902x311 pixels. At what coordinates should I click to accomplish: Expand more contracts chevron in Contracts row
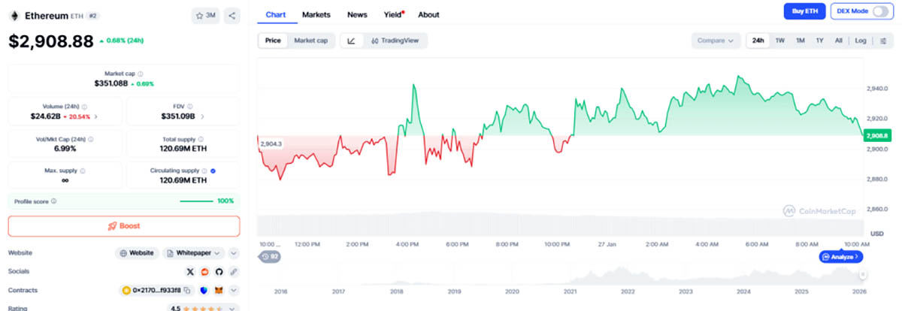click(234, 290)
